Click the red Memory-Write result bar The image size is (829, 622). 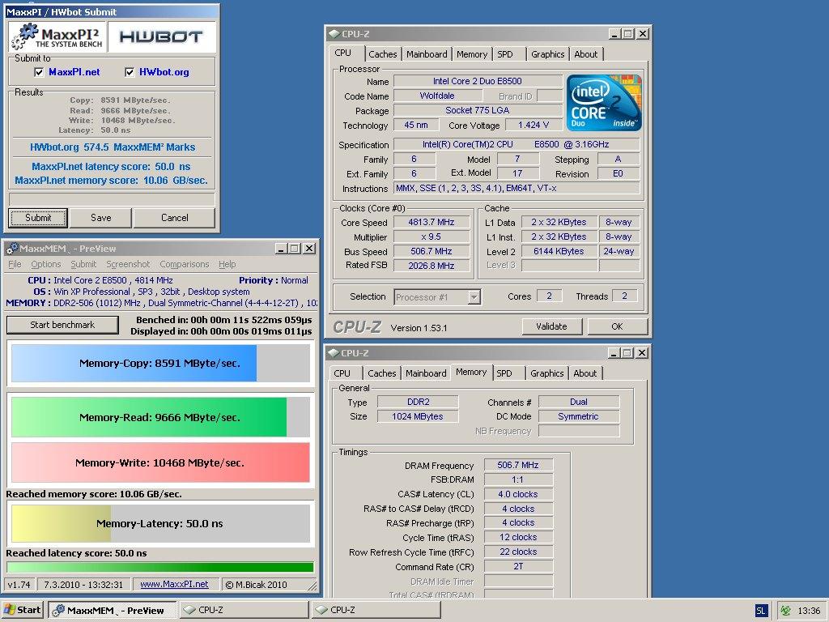[161, 462]
